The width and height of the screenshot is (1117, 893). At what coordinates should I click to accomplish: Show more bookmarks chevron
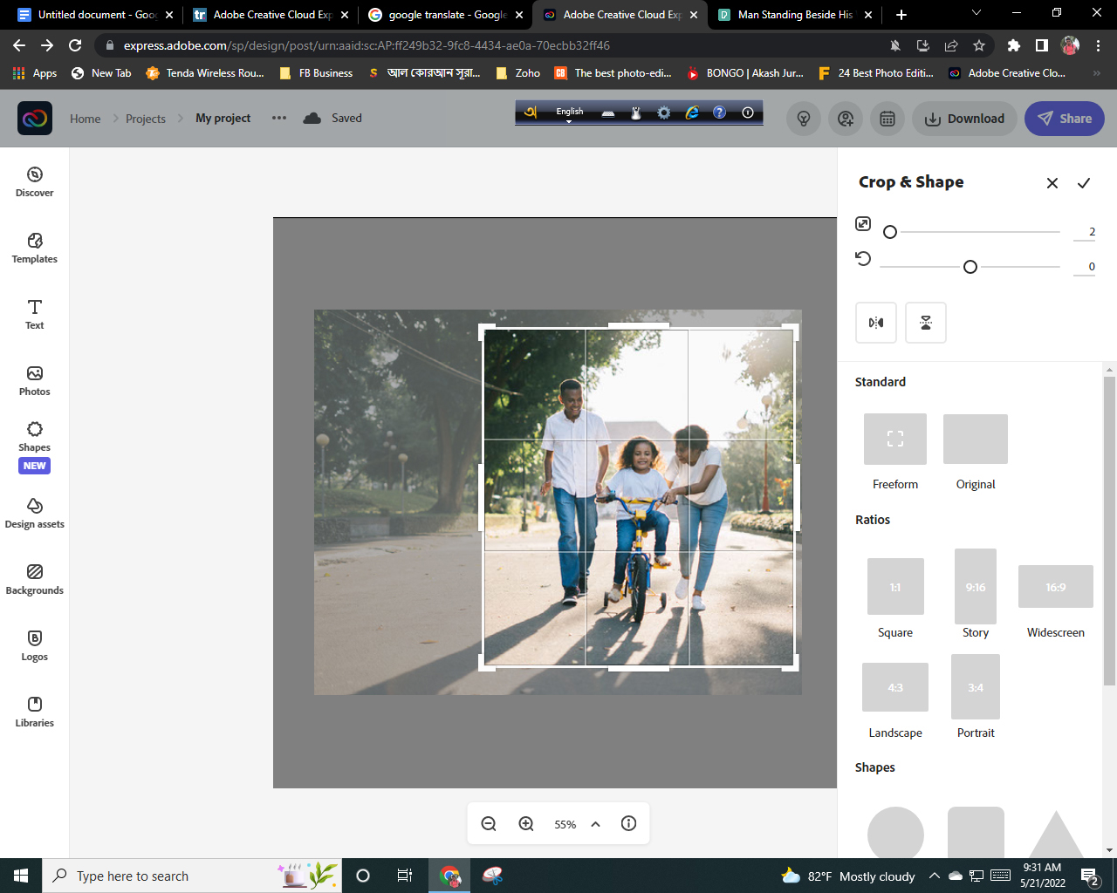point(1097,73)
